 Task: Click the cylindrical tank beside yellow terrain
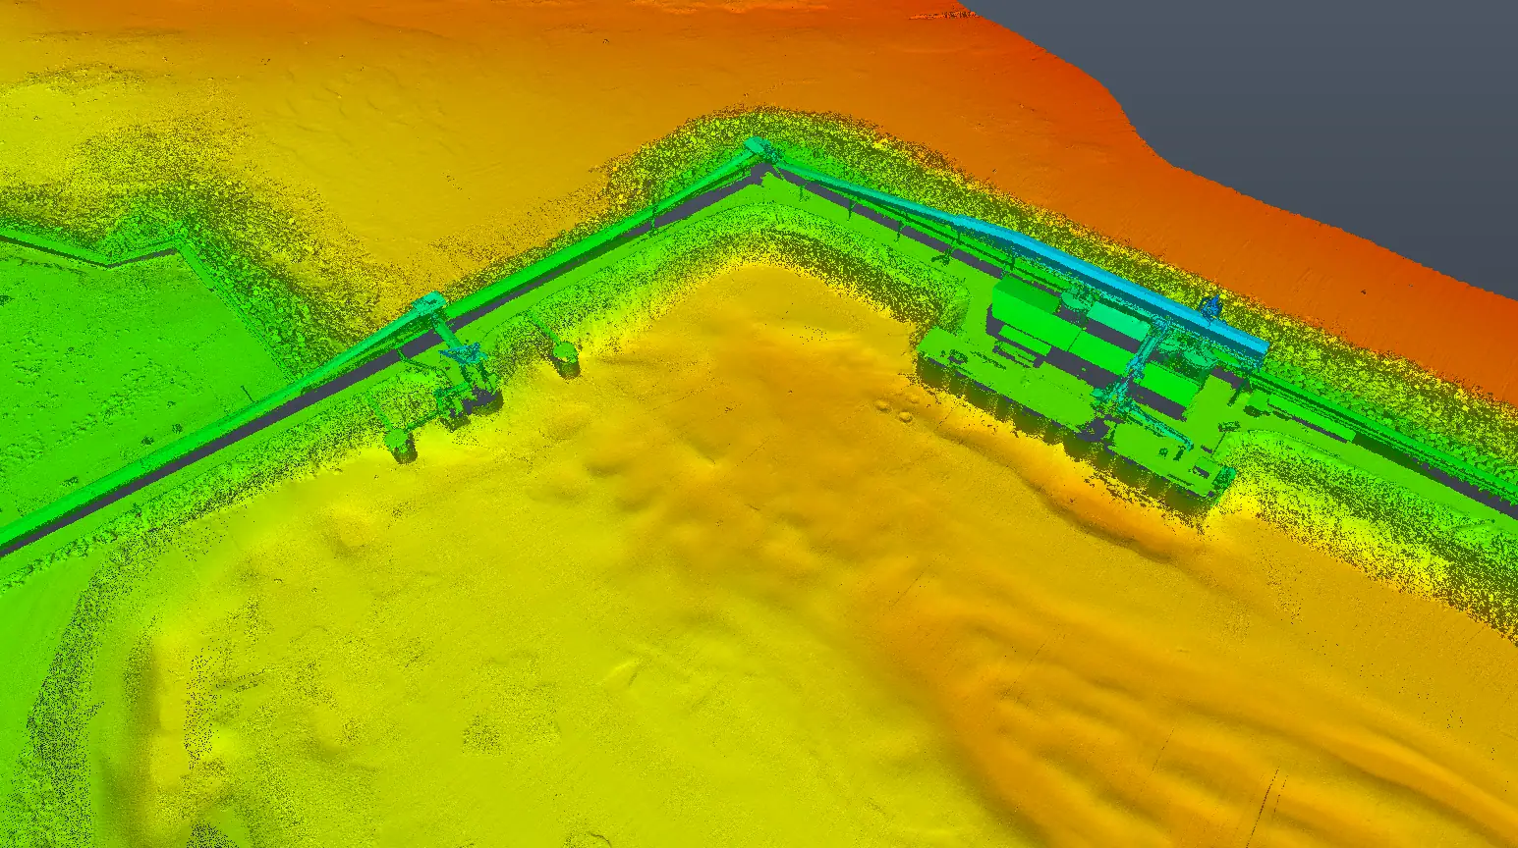pos(564,357)
